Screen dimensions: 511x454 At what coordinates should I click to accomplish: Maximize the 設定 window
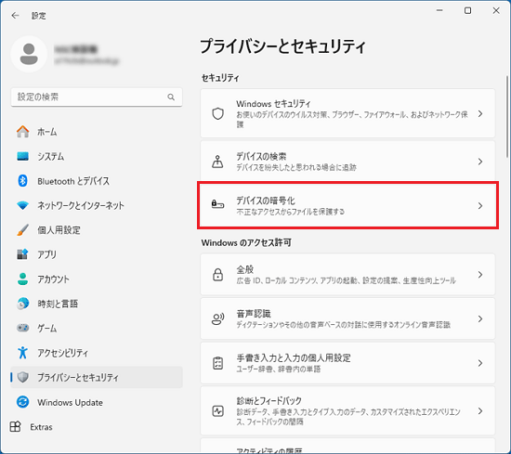467,11
